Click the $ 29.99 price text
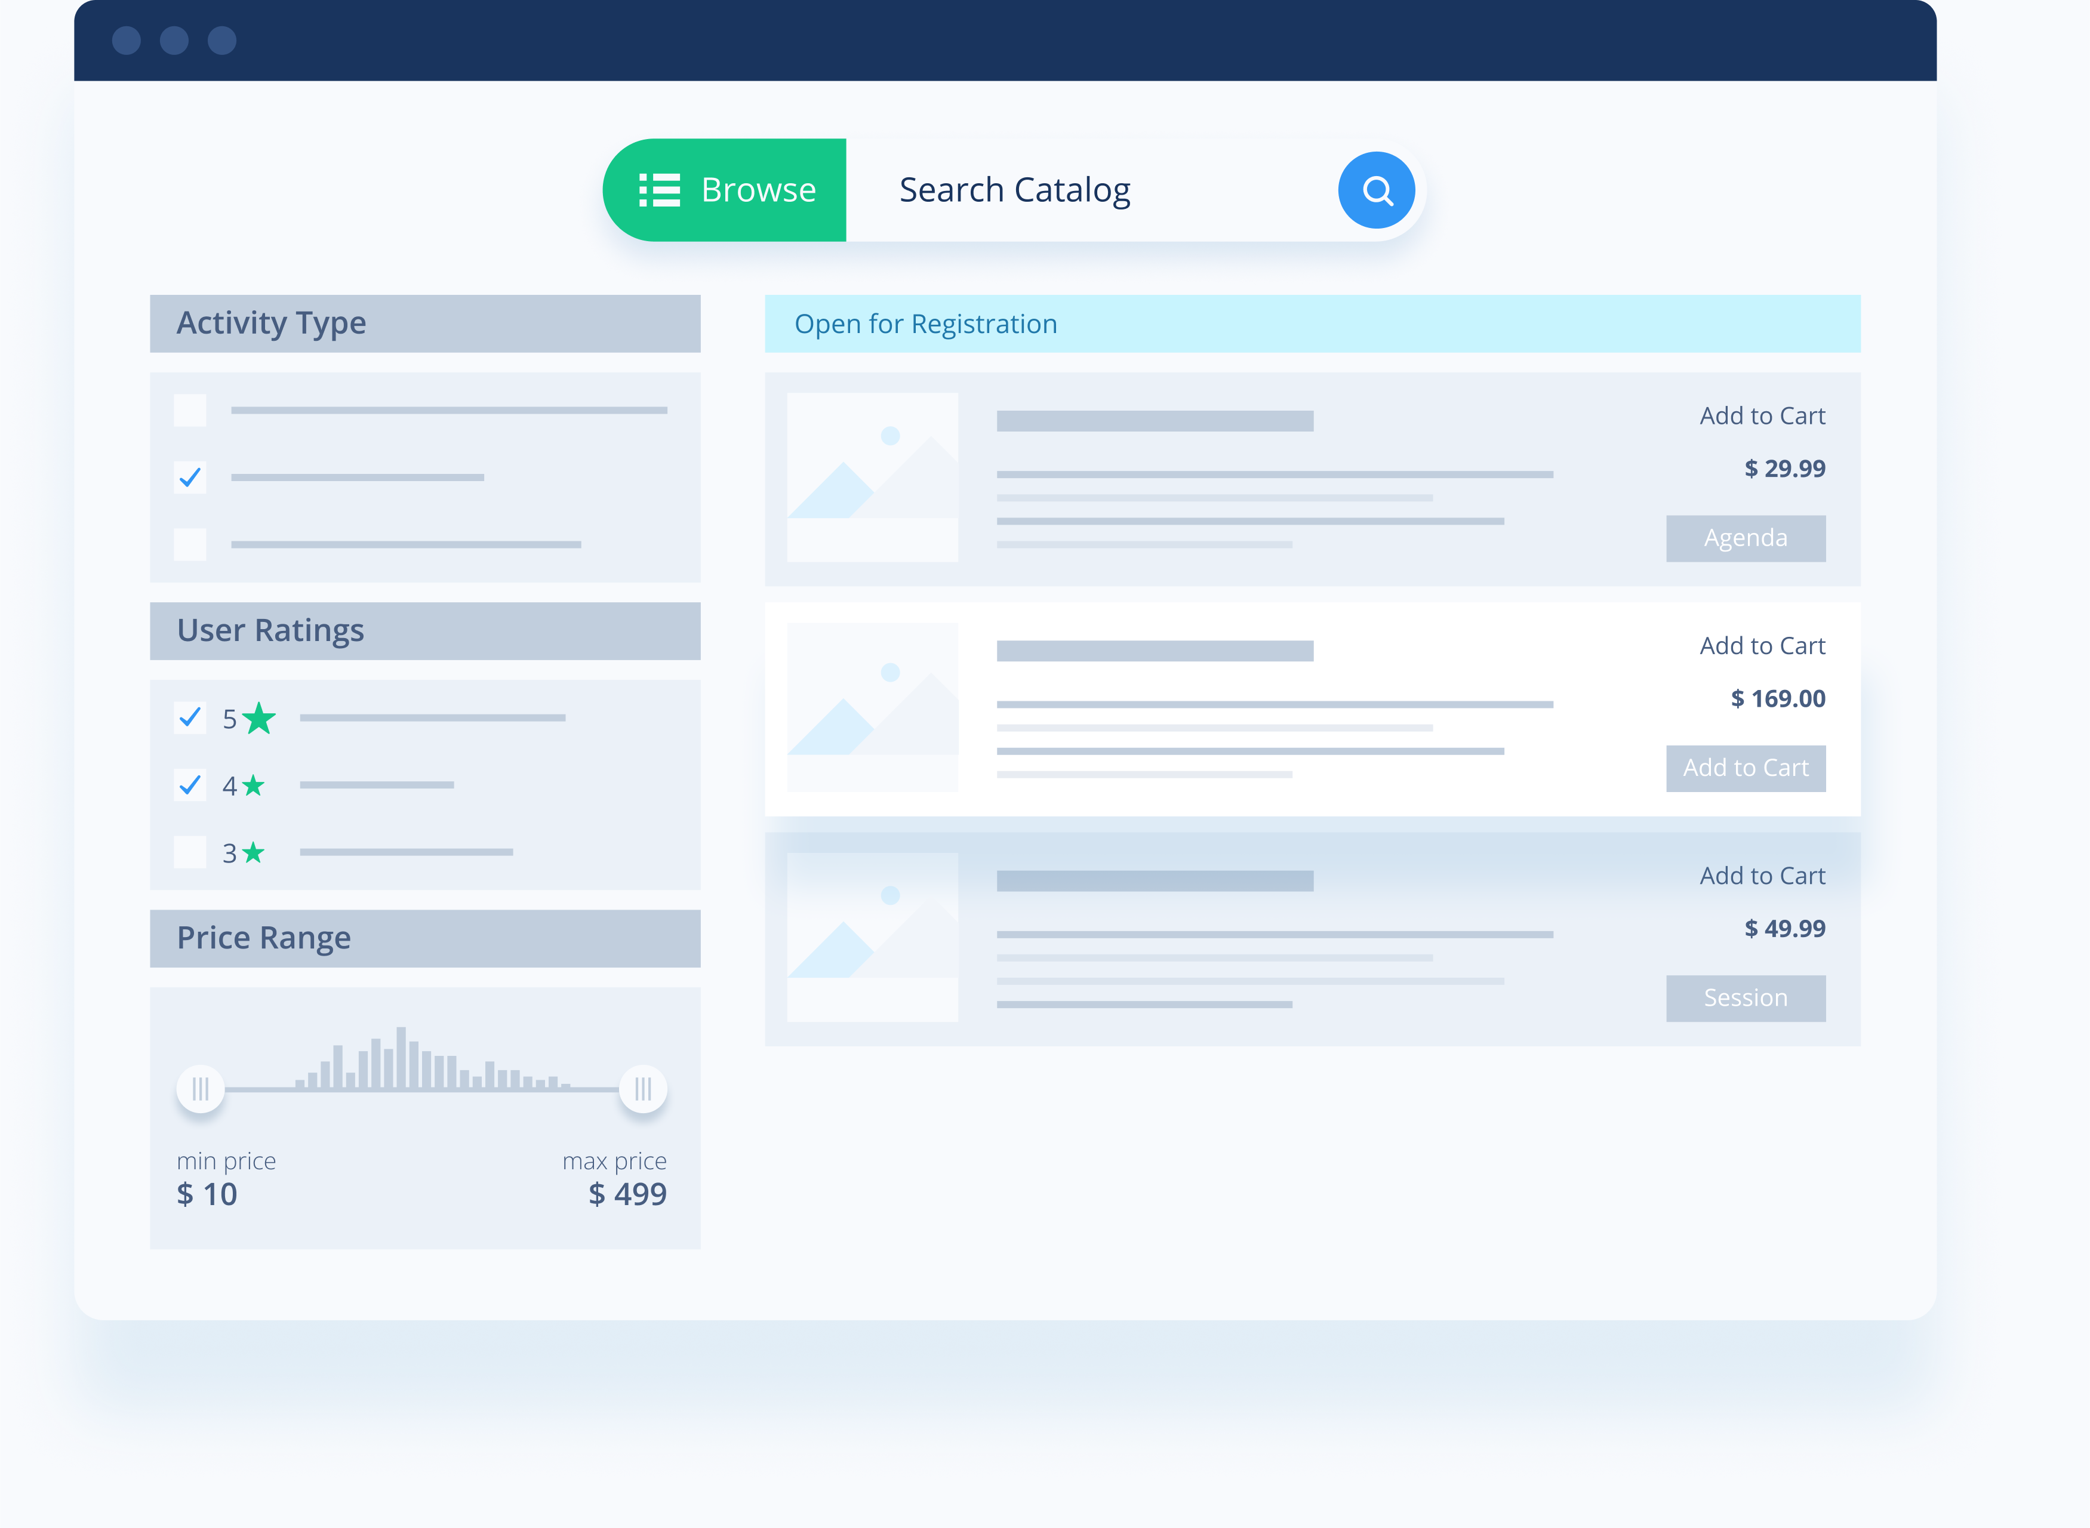2090x1528 pixels. tap(1785, 469)
